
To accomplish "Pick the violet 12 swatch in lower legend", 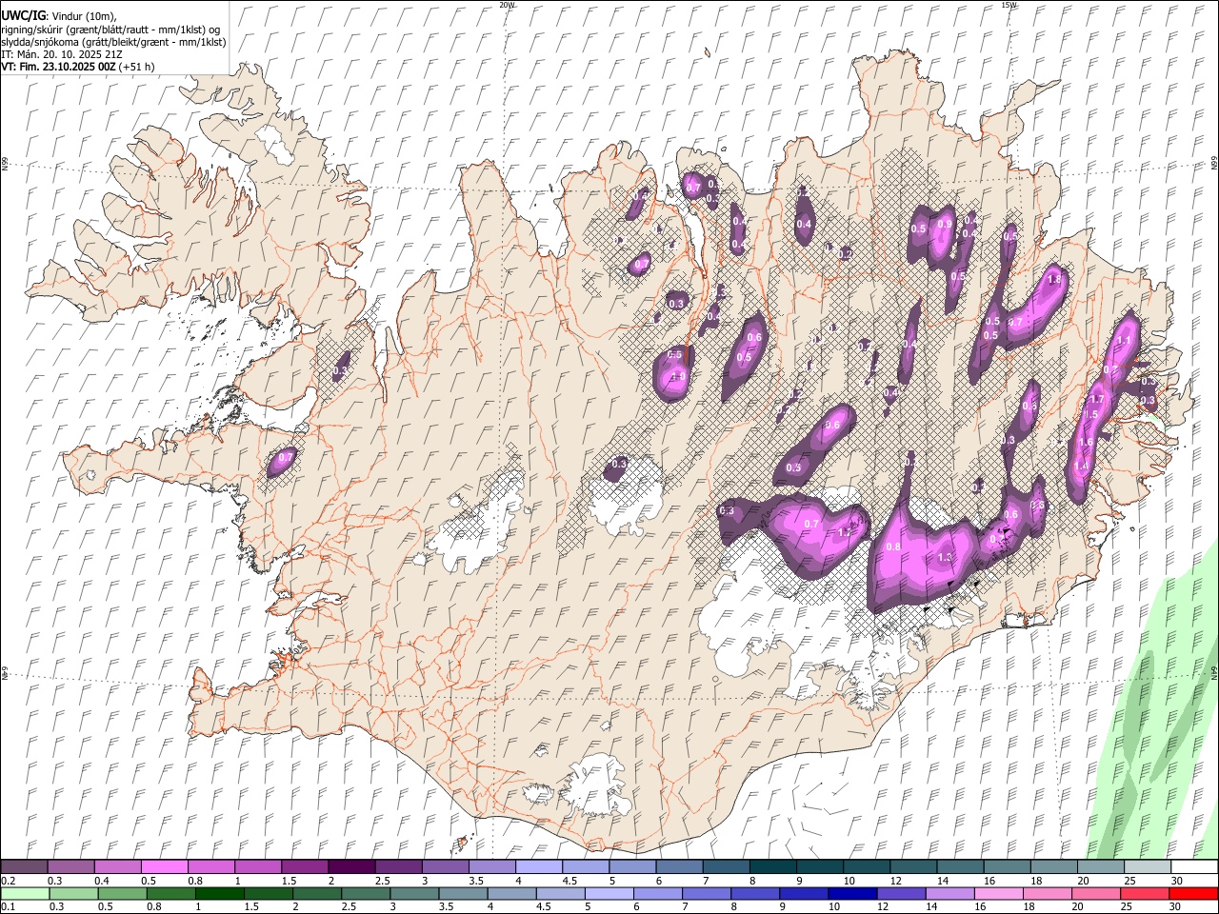I will point(899,894).
